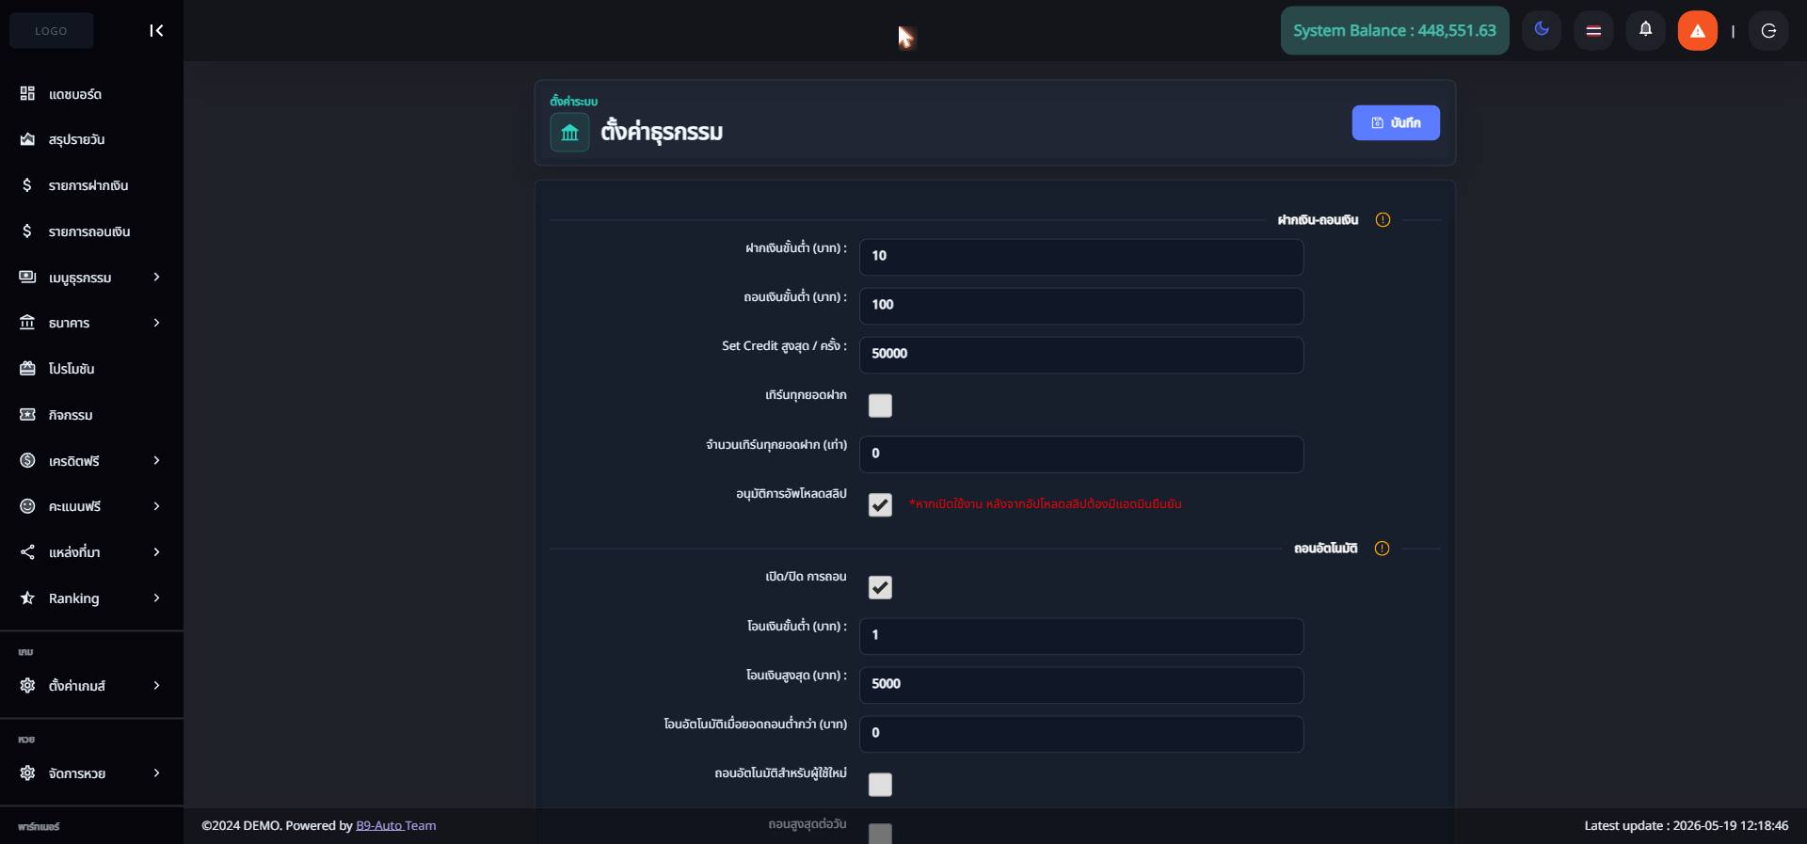Toggle dark mode with the moon icon
The width and height of the screenshot is (1807, 844).
pos(1542,30)
